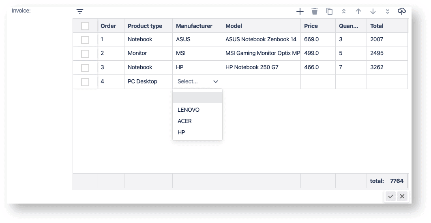Click the price cell 466.0
The height and width of the screenshot is (223, 431).
[318, 67]
